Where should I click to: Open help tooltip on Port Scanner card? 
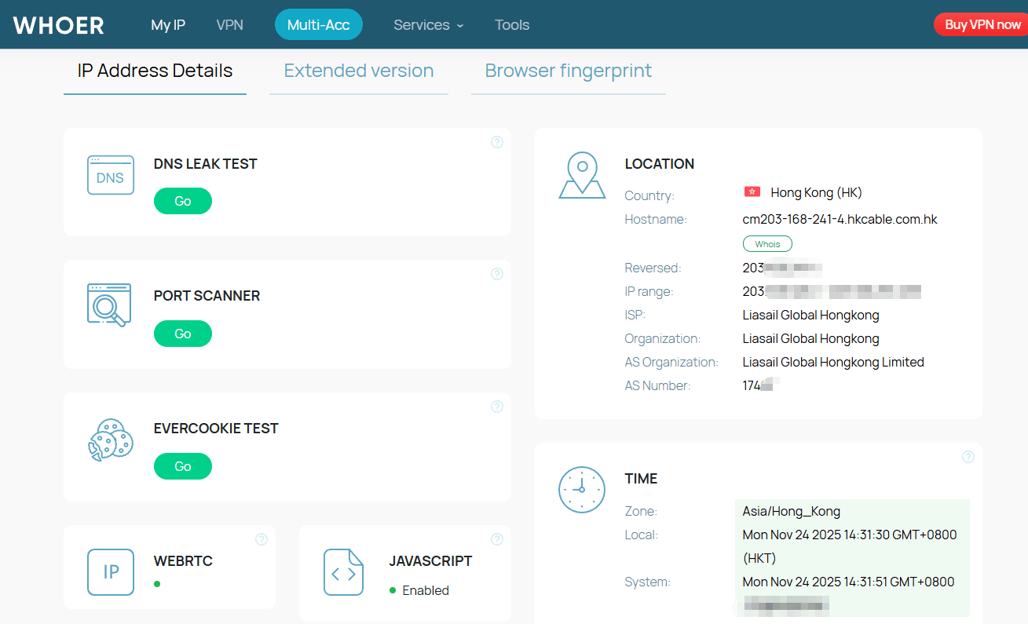click(x=496, y=274)
